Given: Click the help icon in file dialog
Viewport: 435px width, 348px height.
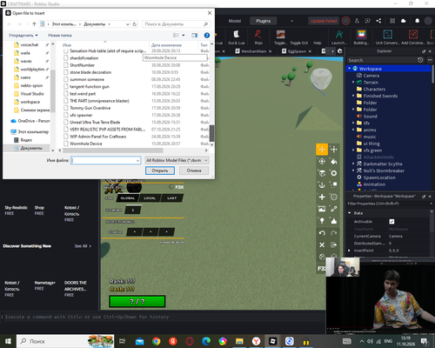Looking at the screenshot, I should click(x=207, y=36).
